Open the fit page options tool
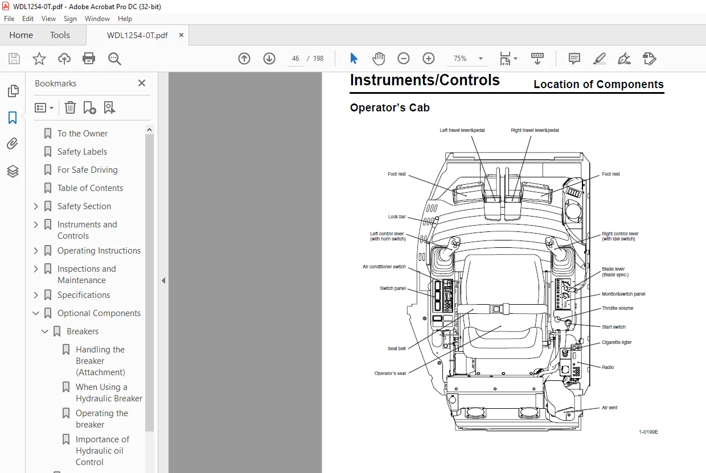The height and width of the screenshot is (473, 706). pos(508,59)
